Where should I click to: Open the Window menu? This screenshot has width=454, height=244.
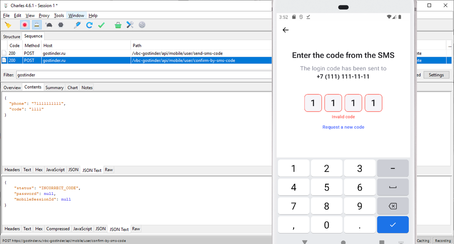(76, 16)
